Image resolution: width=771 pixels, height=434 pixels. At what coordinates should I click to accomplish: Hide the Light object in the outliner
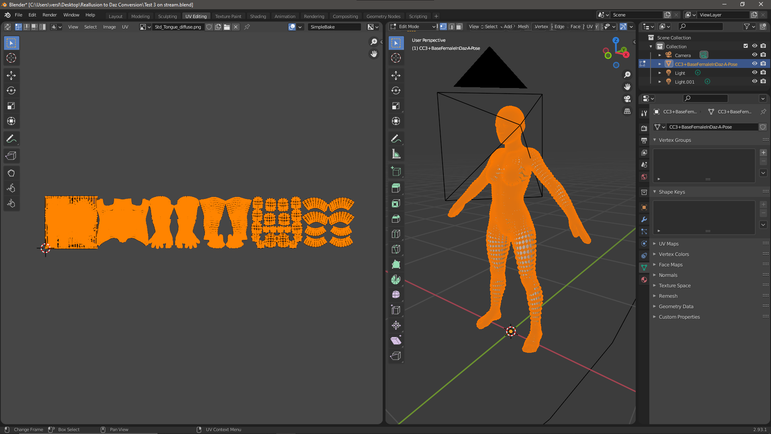[755, 72]
